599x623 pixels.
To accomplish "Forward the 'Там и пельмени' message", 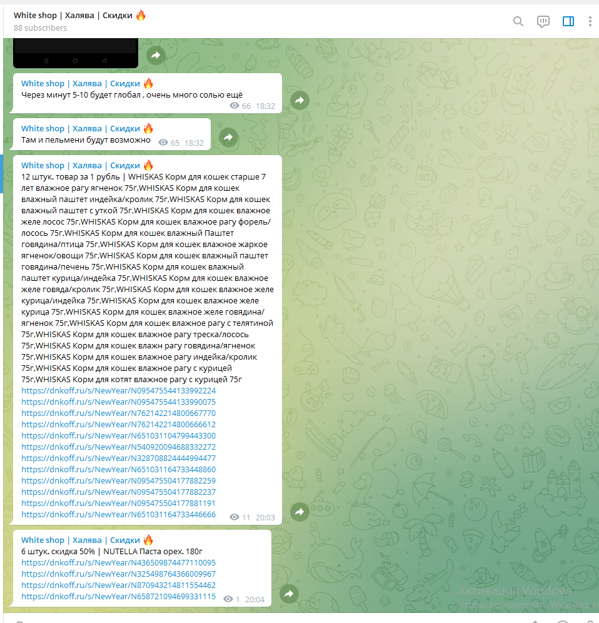I will click(228, 138).
